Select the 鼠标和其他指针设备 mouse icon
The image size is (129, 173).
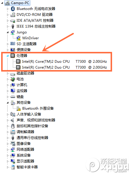click(x=13, y=126)
